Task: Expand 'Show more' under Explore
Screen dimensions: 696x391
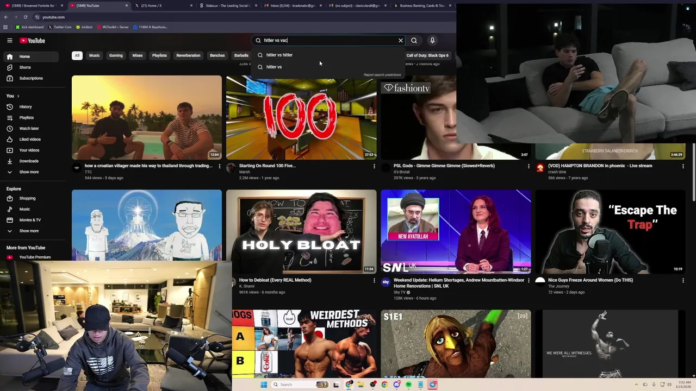Action: 32,231
